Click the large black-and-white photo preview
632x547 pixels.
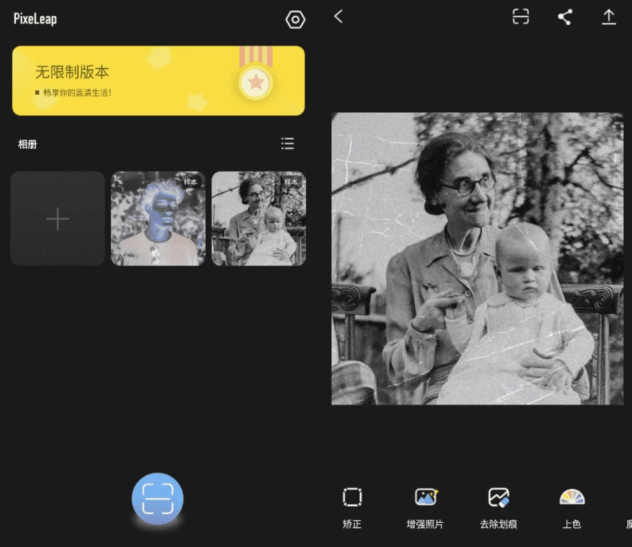point(477,258)
